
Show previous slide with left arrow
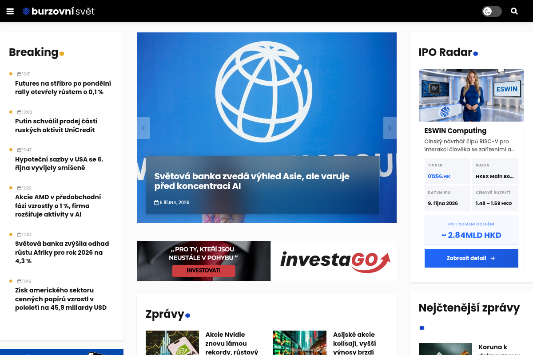[x=143, y=128]
